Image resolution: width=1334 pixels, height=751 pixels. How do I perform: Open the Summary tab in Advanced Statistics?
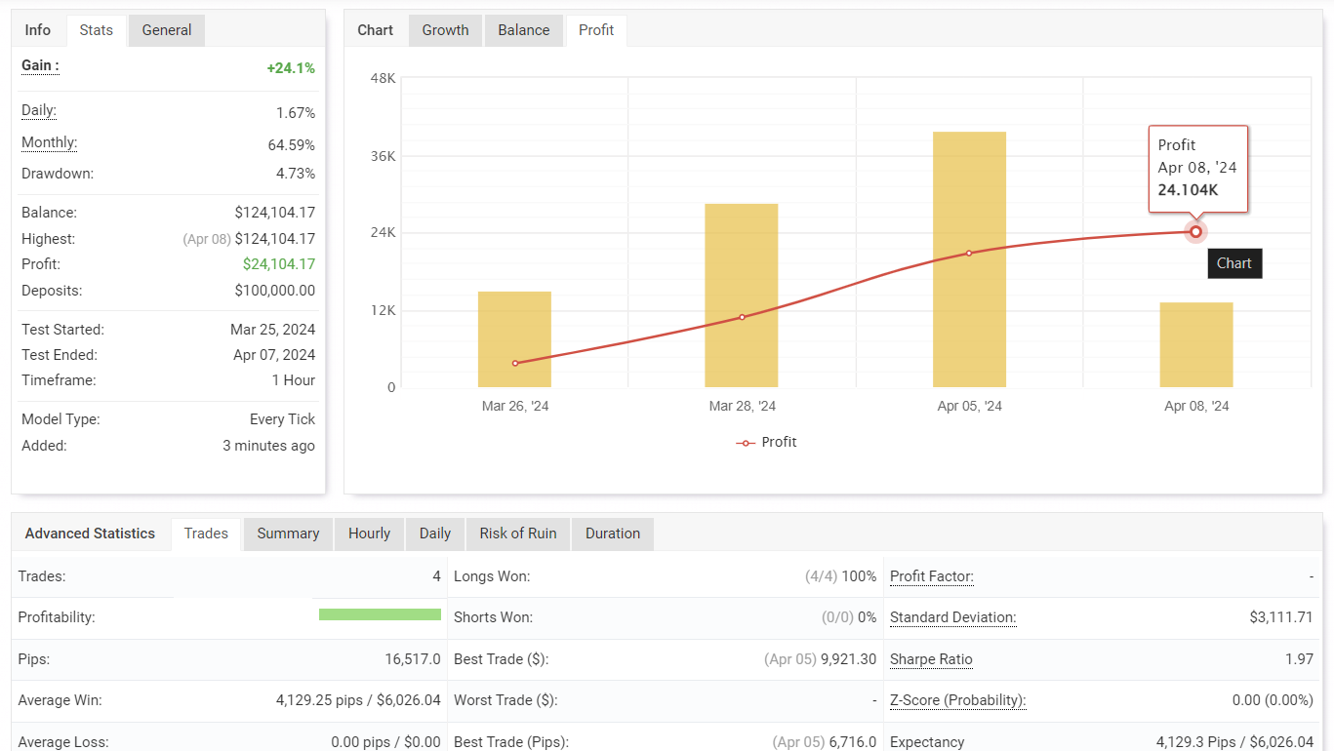point(288,534)
